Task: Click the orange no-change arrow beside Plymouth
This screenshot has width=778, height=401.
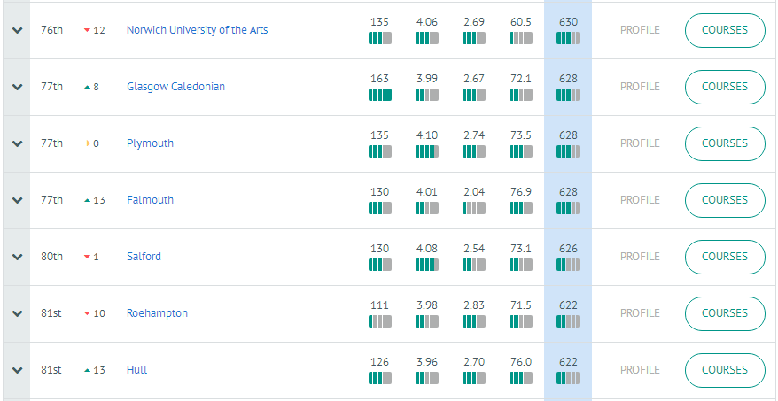Action: (88, 143)
